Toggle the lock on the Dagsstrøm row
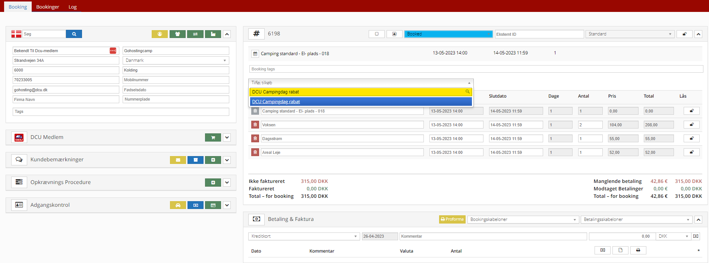The height and width of the screenshot is (263, 709). [x=691, y=139]
